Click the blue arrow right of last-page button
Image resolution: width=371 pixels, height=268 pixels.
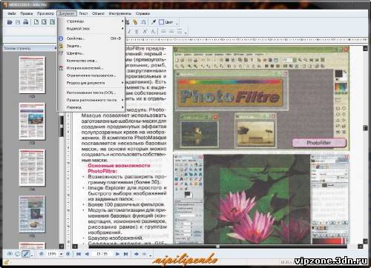[137, 254]
